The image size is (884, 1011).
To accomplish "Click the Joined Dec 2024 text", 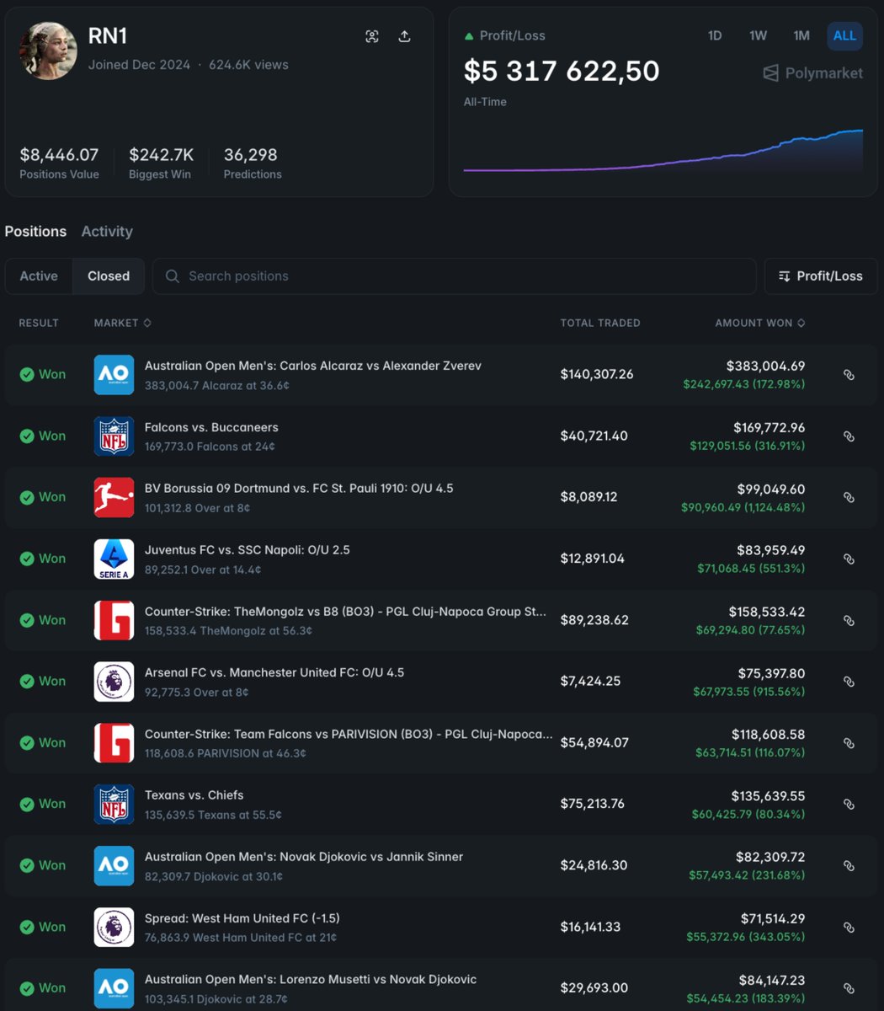I will [139, 65].
